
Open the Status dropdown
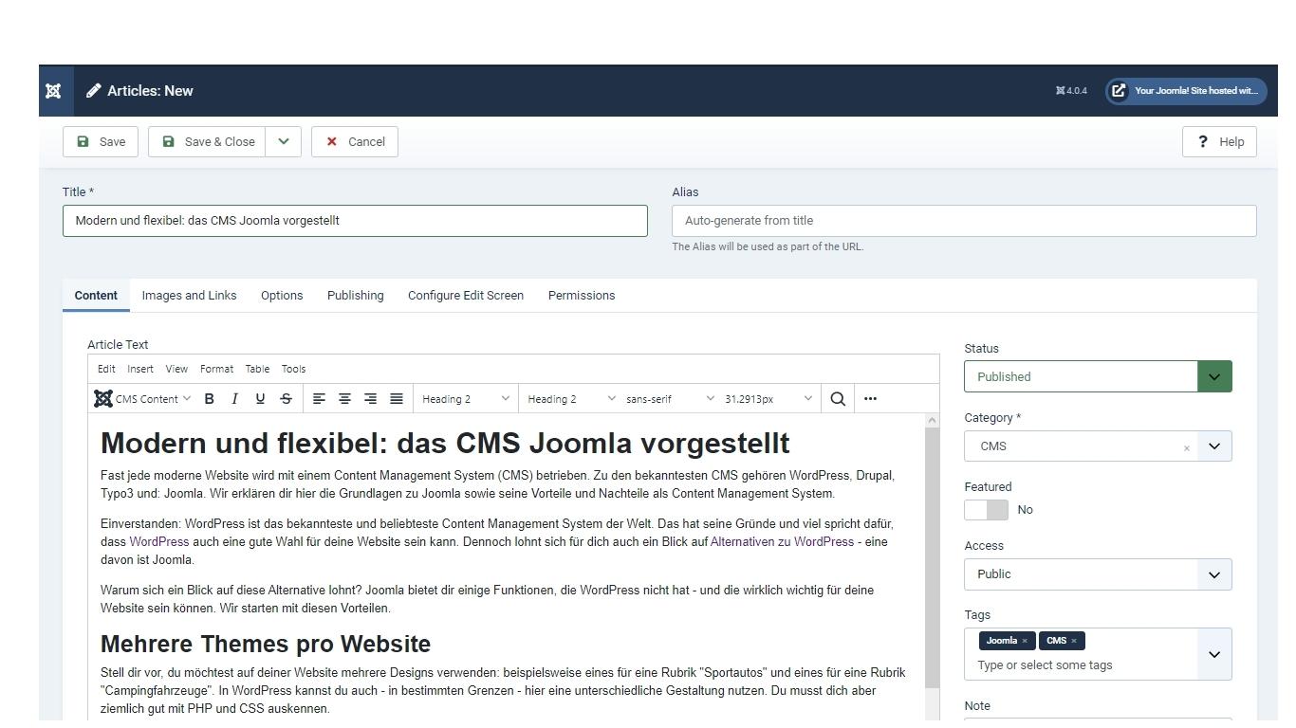(x=1098, y=376)
